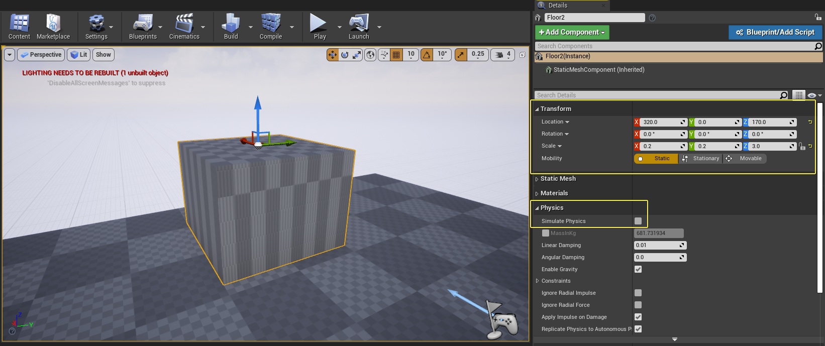This screenshot has height=346, width=825.
Task: Click the Build lighting icon
Action: 231,27
